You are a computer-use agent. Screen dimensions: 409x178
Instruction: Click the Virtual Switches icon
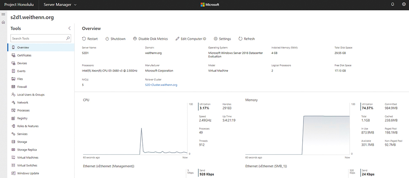click(13, 165)
